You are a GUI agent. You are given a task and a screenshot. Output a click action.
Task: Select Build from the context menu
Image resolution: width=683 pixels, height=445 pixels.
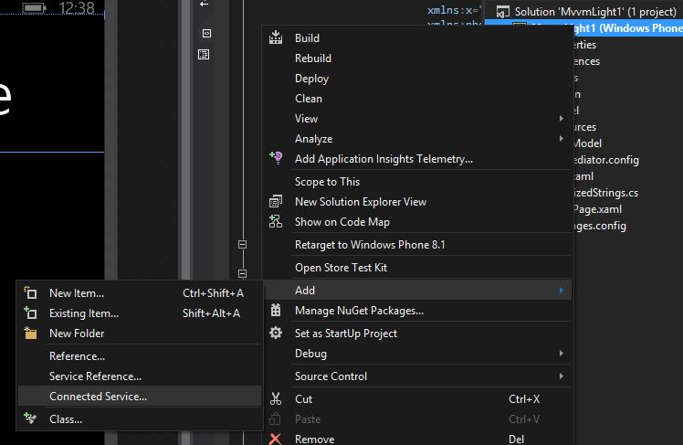pos(417,37)
